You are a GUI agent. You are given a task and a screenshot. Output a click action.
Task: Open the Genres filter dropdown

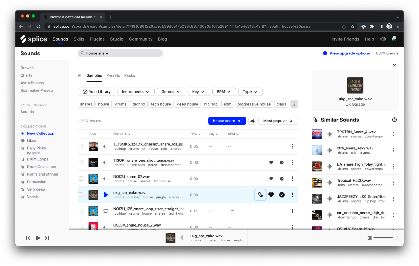click(171, 92)
